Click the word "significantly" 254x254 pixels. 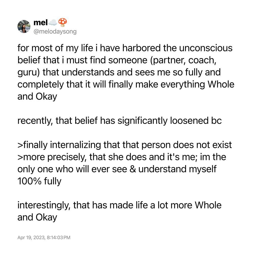[142, 121]
